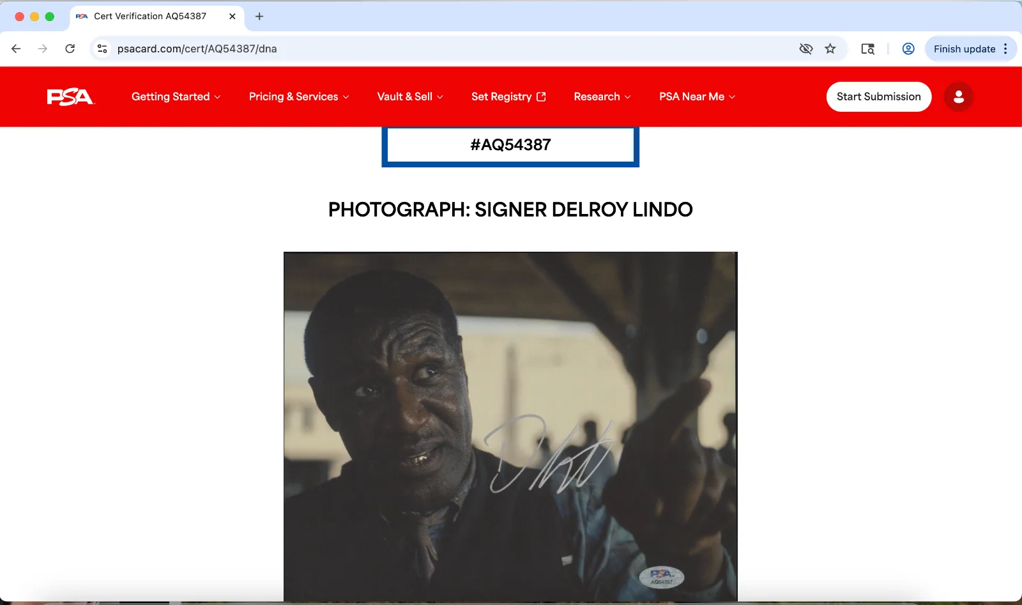The height and width of the screenshot is (605, 1022).
Task: Expand the Getting Started menu
Action: point(176,96)
